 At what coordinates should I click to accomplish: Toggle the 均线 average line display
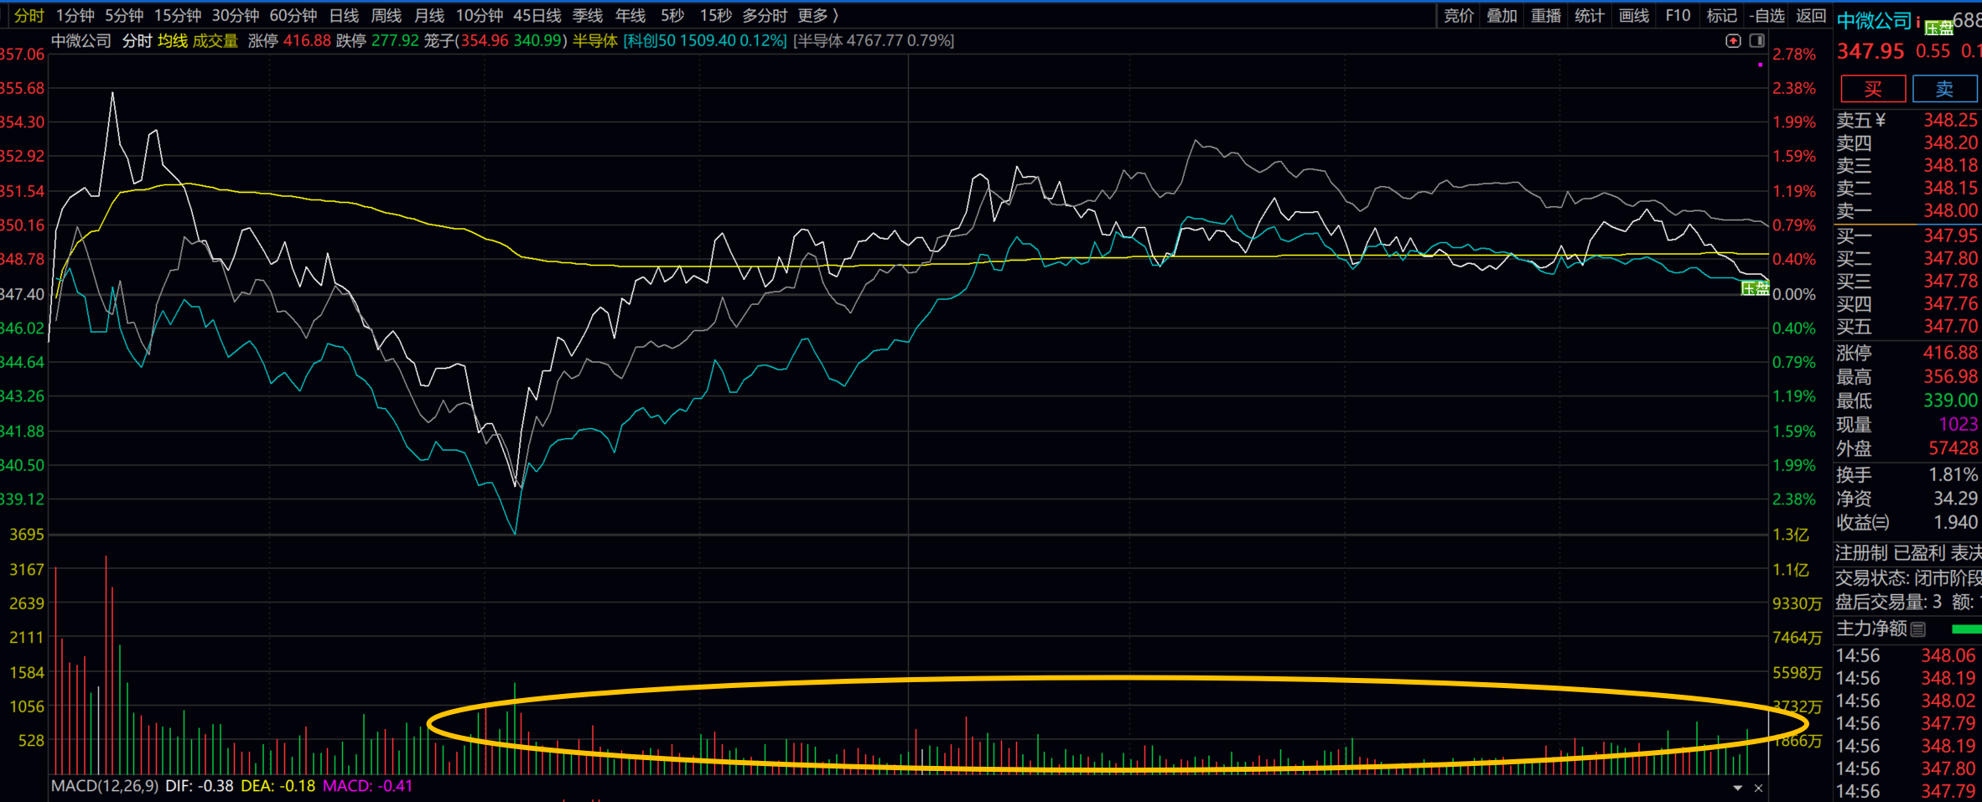pyautogui.click(x=173, y=41)
